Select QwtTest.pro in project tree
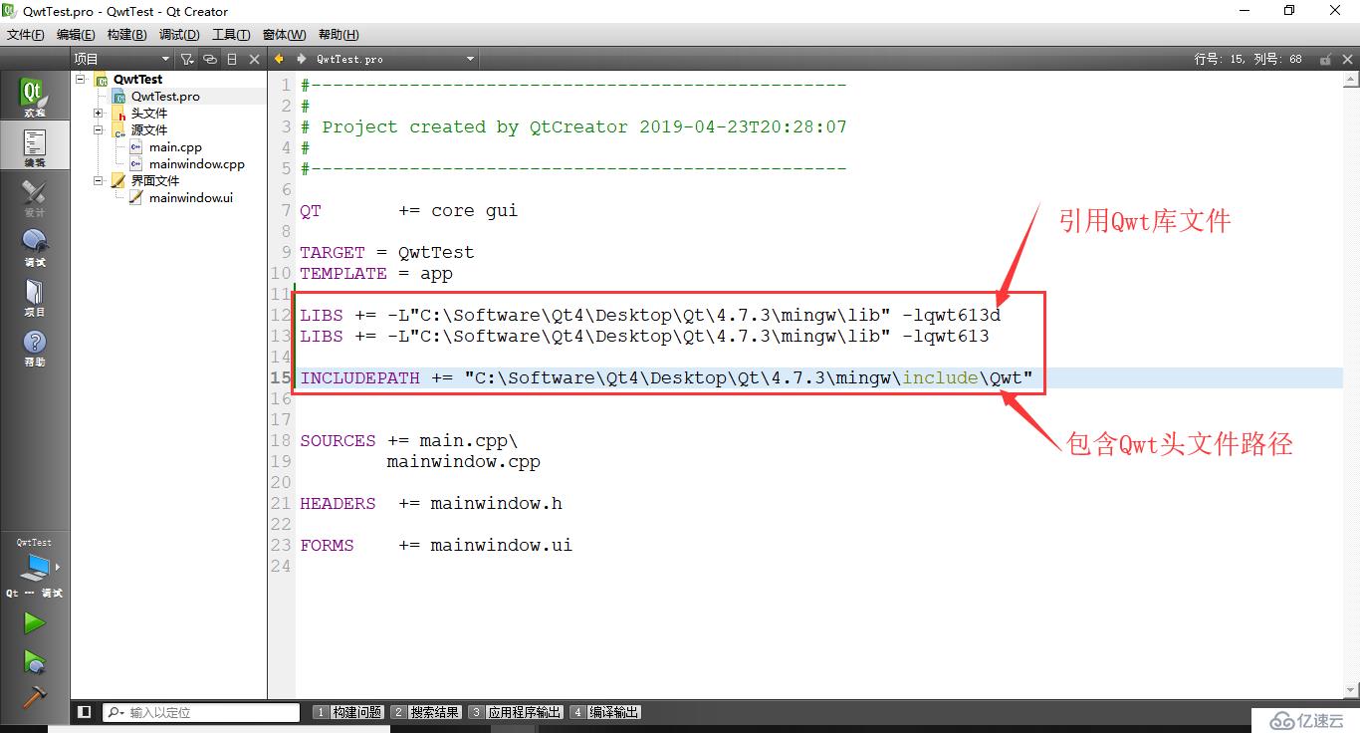 tap(164, 96)
